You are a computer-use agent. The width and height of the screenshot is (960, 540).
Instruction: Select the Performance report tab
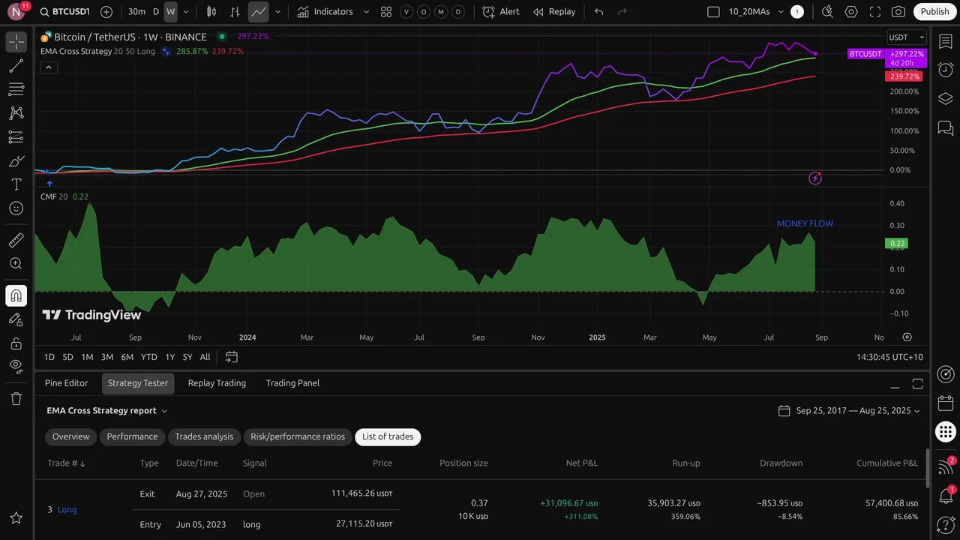pos(132,436)
